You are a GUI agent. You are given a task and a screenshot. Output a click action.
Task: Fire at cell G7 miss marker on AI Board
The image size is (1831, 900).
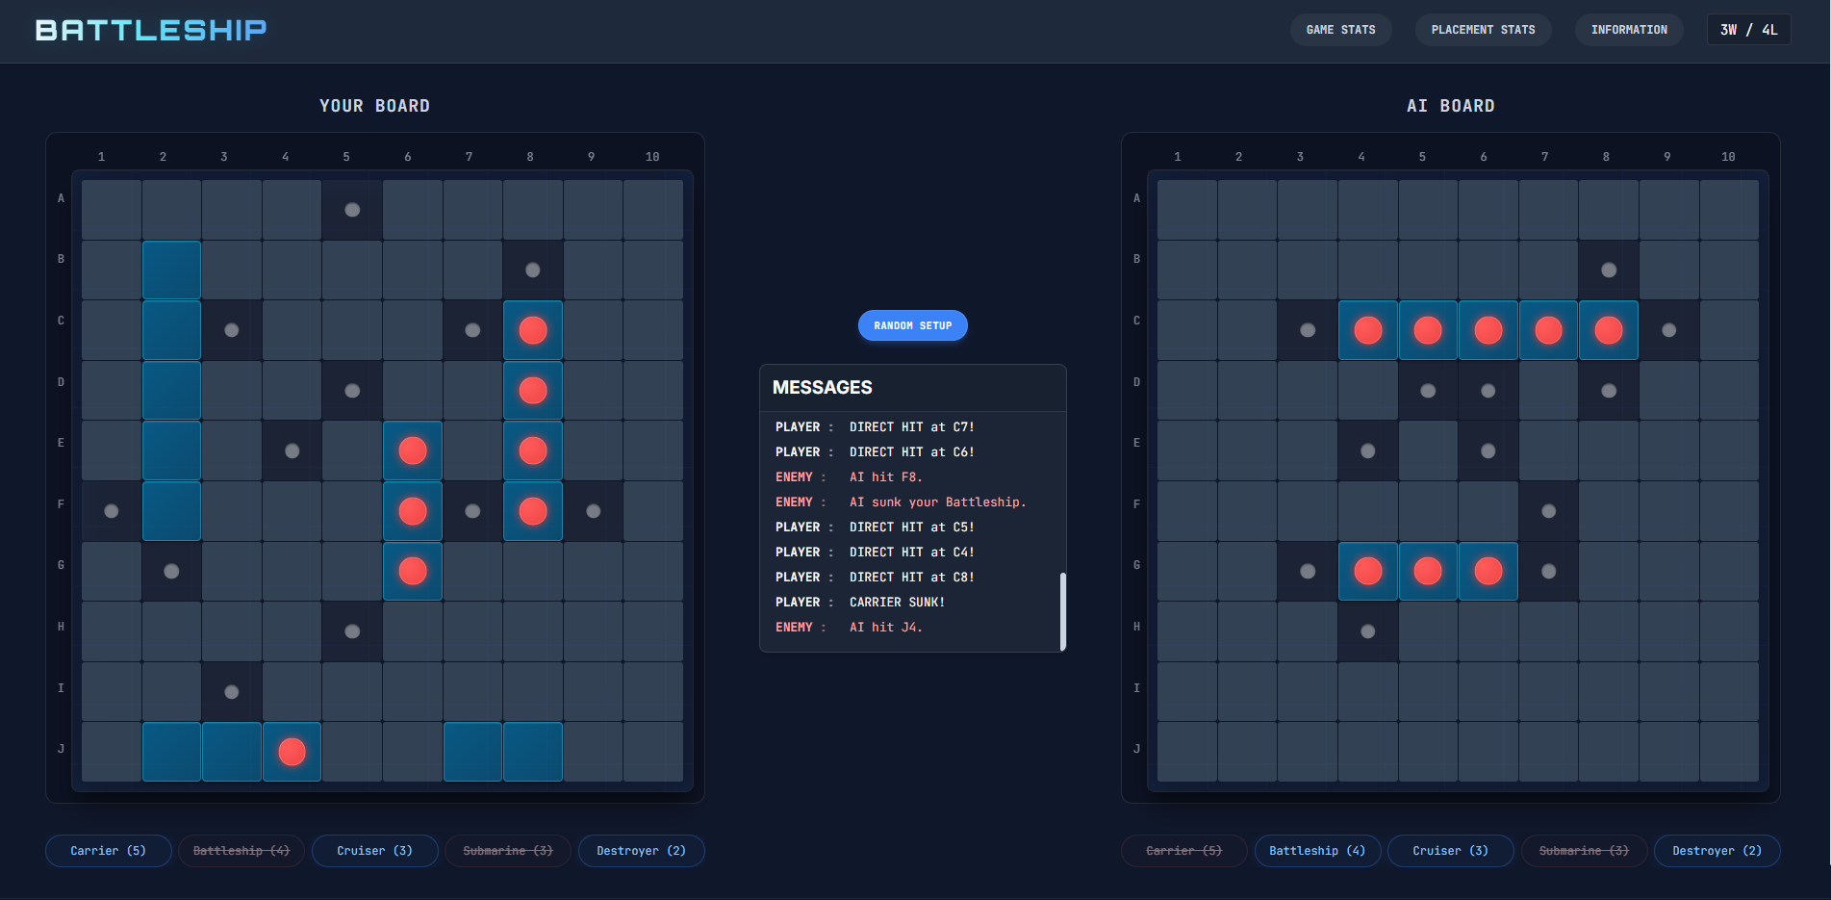(1548, 572)
